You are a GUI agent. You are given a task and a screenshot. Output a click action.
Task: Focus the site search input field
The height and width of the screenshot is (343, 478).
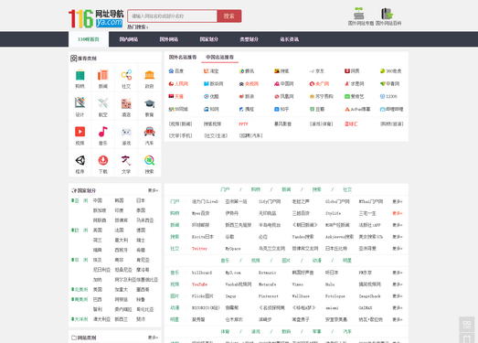(x=173, y=16)
